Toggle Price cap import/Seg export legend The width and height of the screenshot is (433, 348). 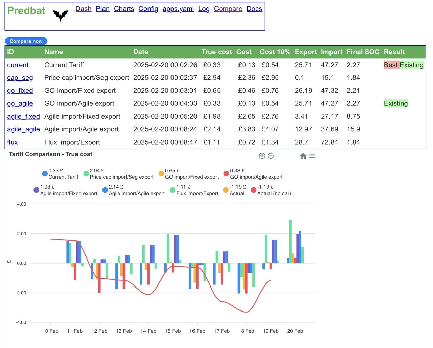click(x=118, y=174)
